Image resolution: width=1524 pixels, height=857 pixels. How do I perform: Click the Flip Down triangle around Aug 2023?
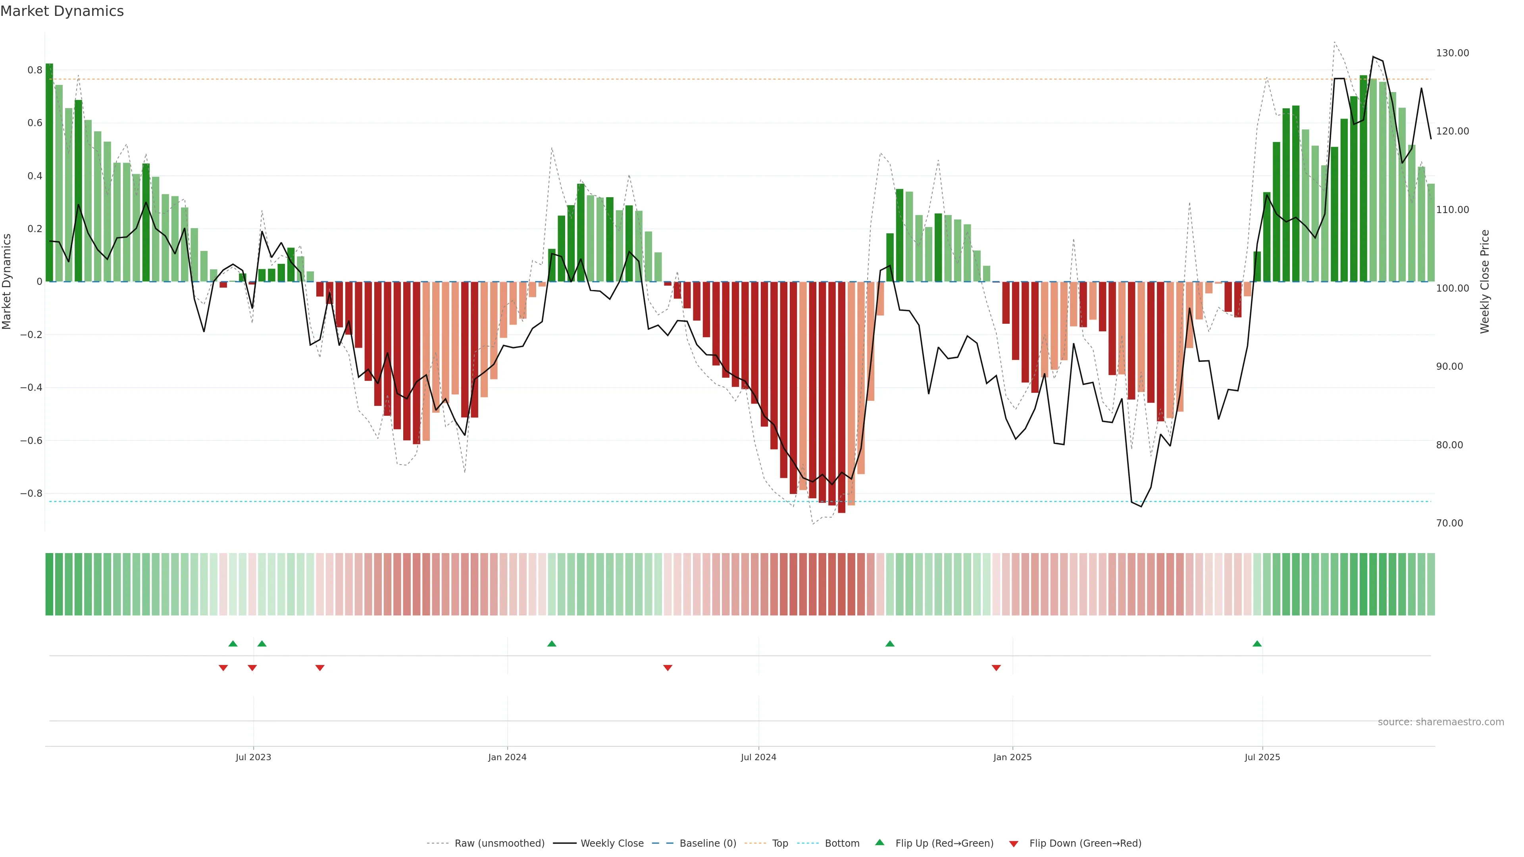coord(320,668)
